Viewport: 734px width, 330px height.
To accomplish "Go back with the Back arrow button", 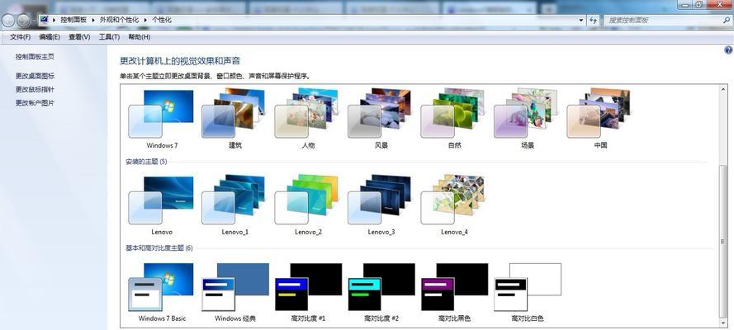I will [9, 20].
